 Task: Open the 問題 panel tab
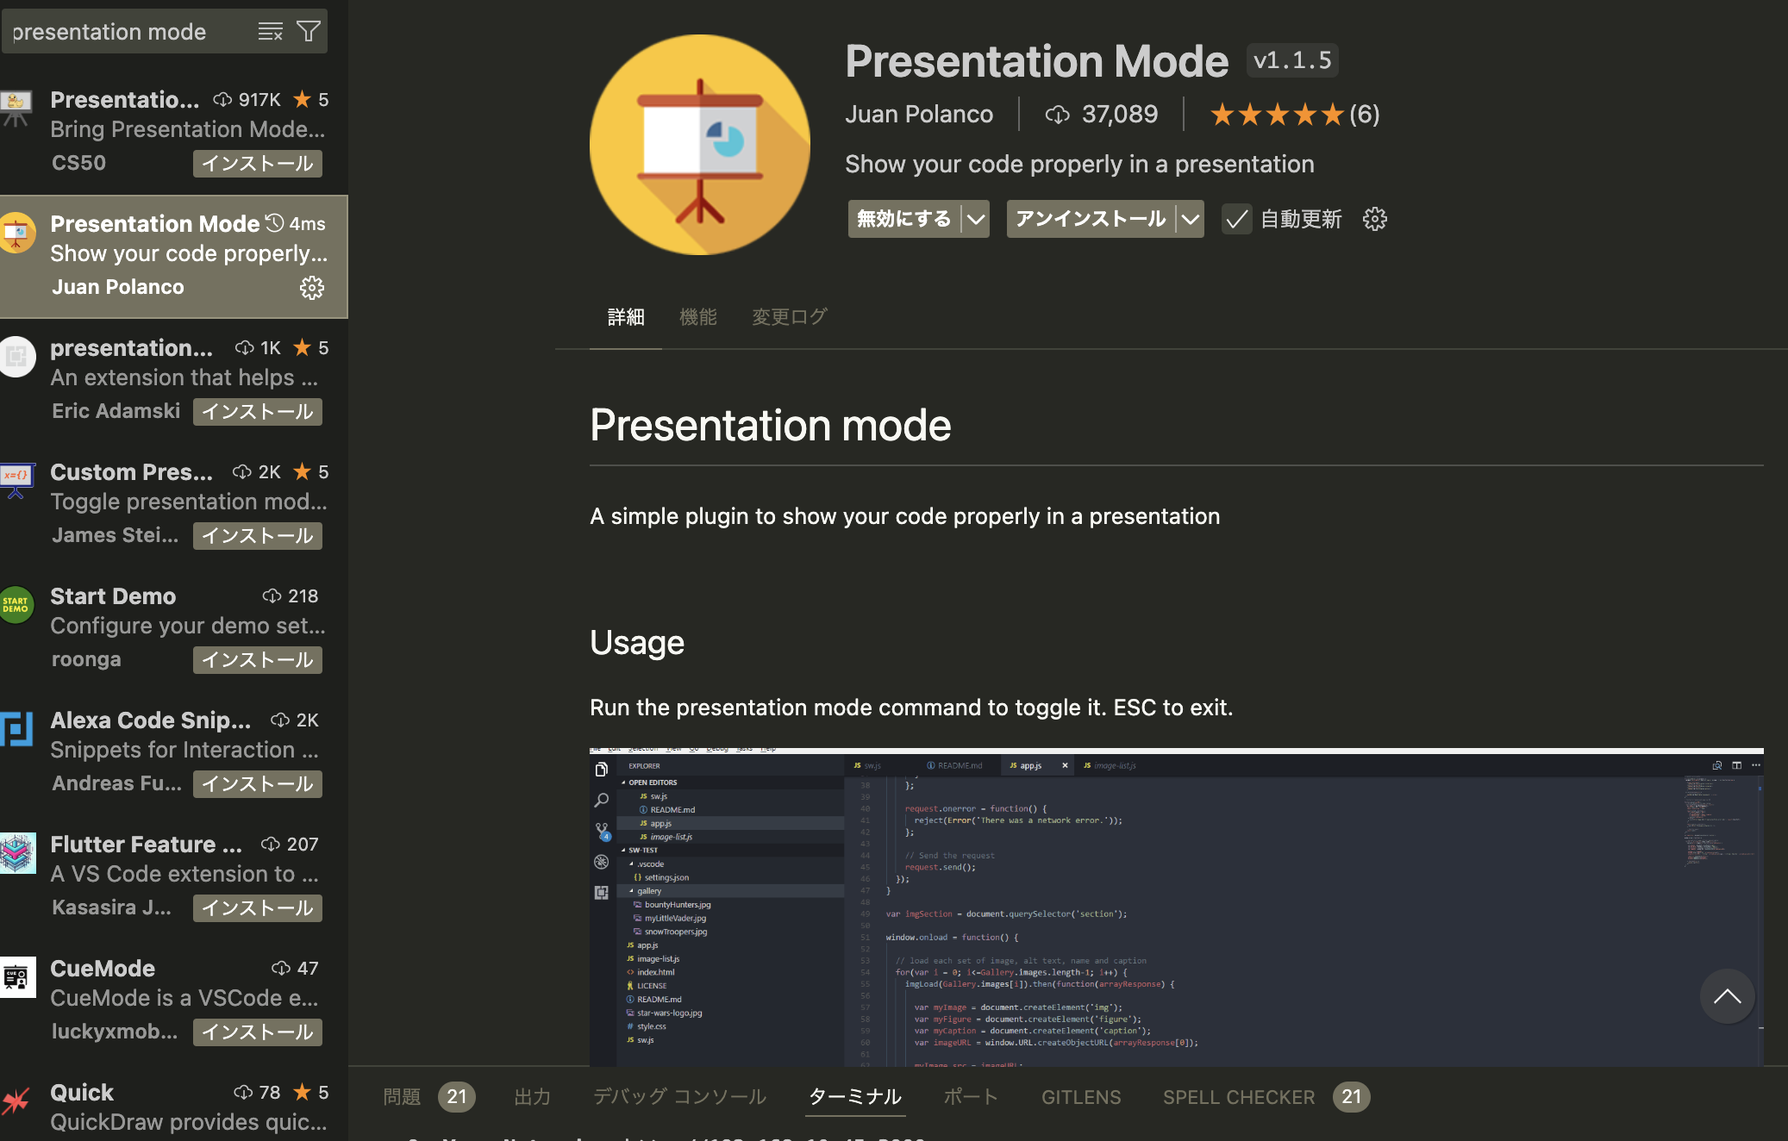click(402, 1096)
